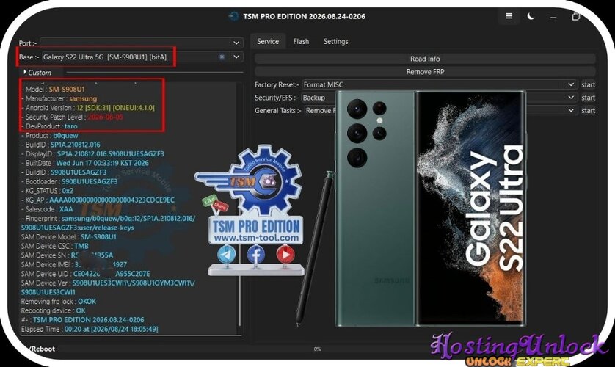Select the BuiltDate Wed Jun 17 line
615x367 pixels.
pos(85,163)
